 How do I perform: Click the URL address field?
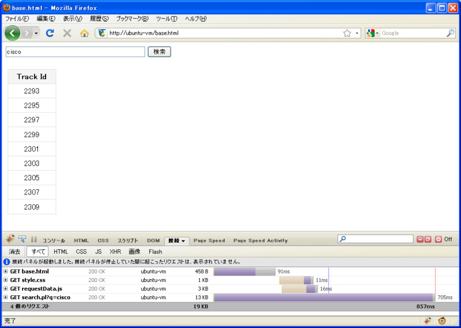pos(225,33)
